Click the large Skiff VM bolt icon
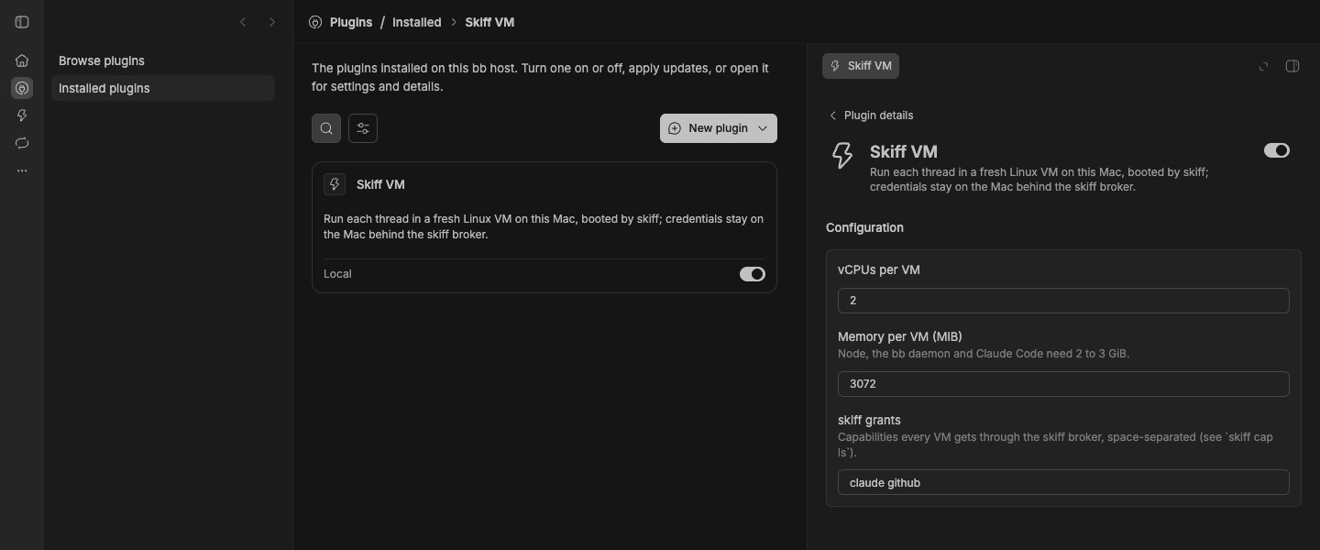 (x=841, y=155)
